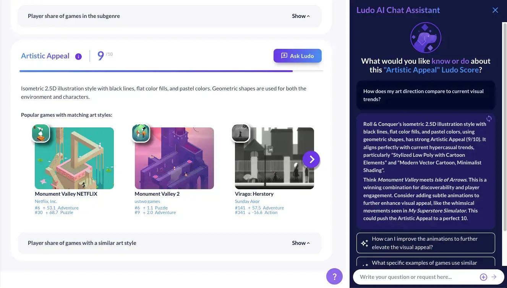
Task: Click the #30 68.7 Puzzle ranking text
Action: tap(54, 212)
